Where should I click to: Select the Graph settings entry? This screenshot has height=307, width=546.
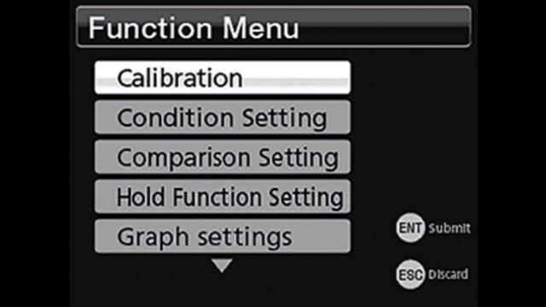pos(223,236)
